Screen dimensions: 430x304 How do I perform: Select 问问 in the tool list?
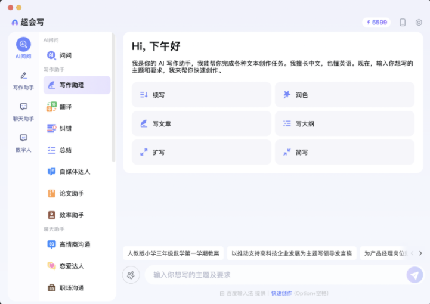click(77, 55)
